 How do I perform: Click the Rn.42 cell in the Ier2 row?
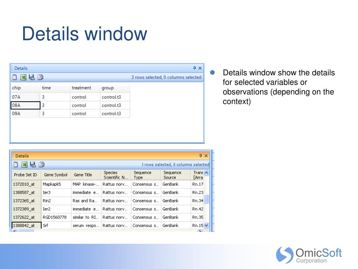tap(197, 209)
